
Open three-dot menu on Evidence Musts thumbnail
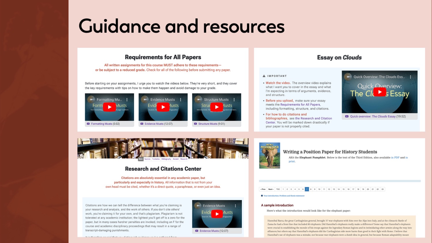pyautogui.click(x=181, y=99)
